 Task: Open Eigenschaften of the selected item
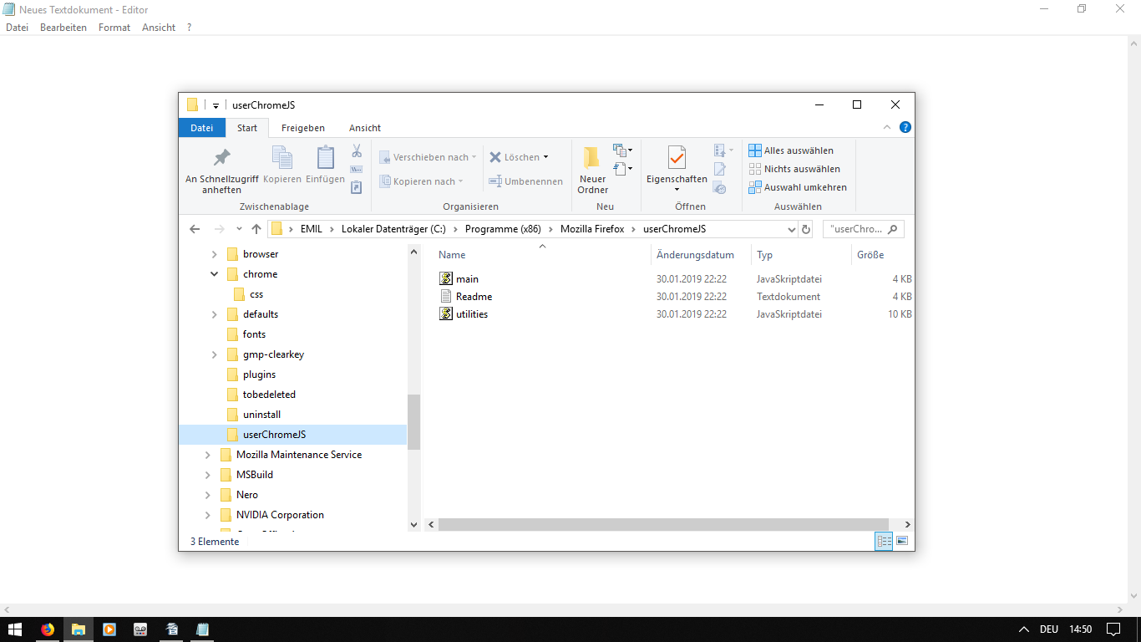tap(677, 158)
